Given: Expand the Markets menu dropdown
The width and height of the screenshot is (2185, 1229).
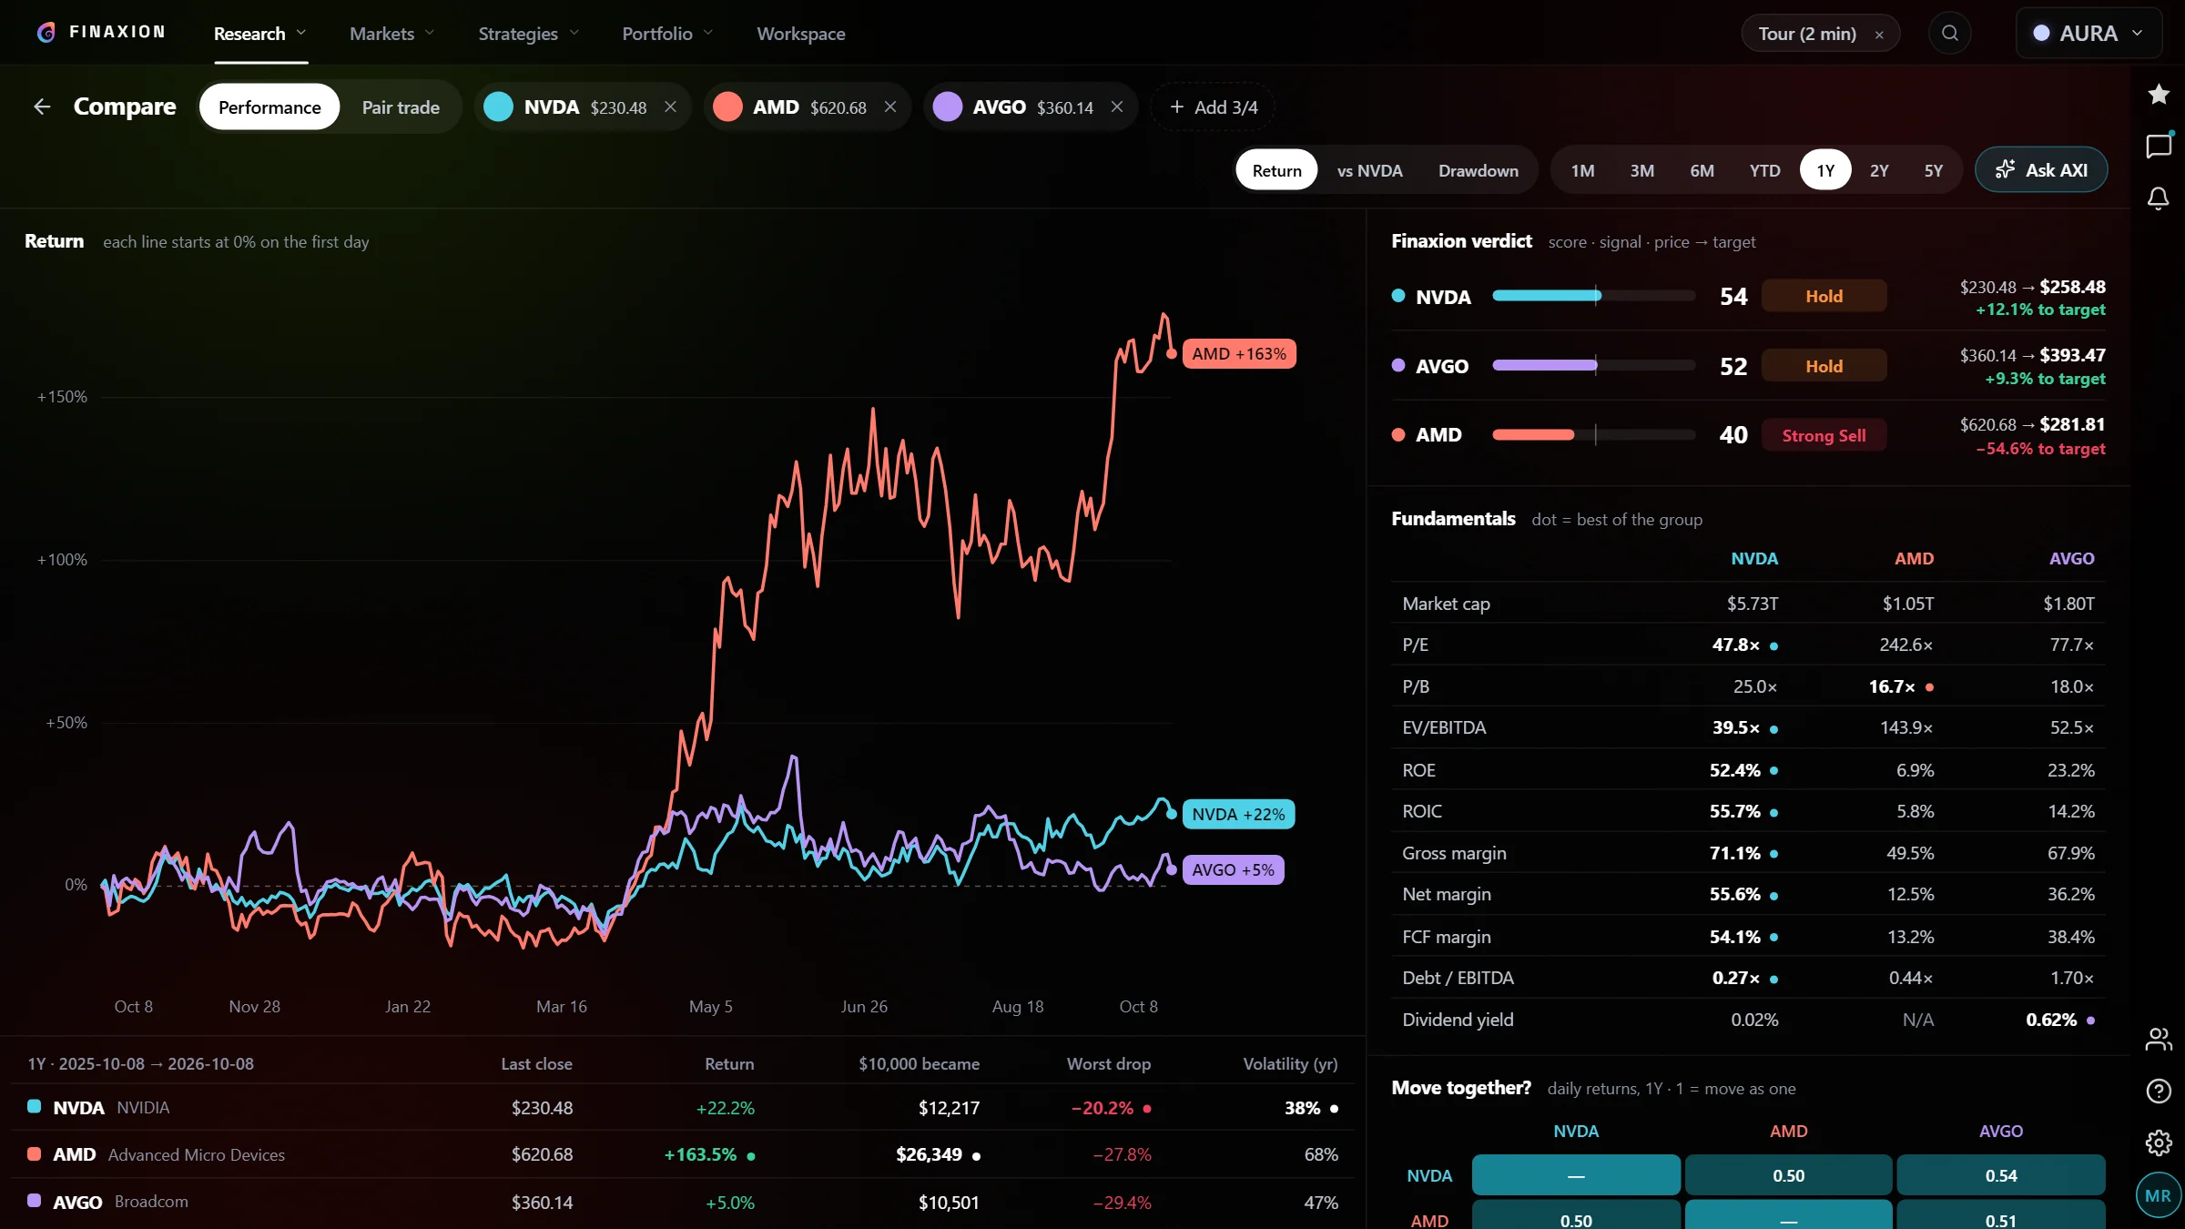Looking at the screenshot, I should click(x=392, y=34).
